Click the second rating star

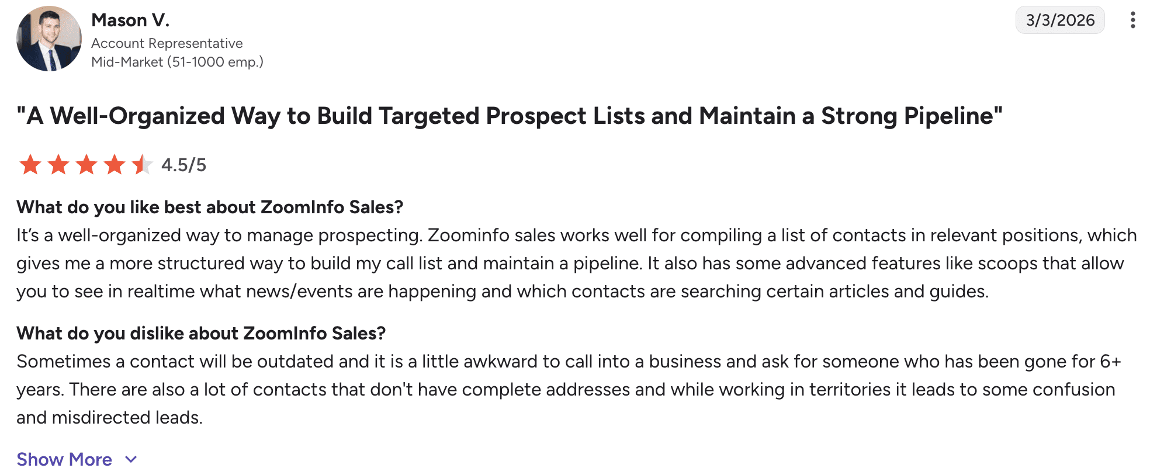[x=58, y=165]
